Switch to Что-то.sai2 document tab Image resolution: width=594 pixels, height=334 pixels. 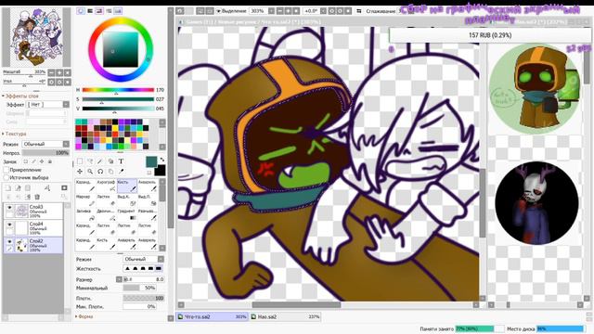tap(213, 316)
